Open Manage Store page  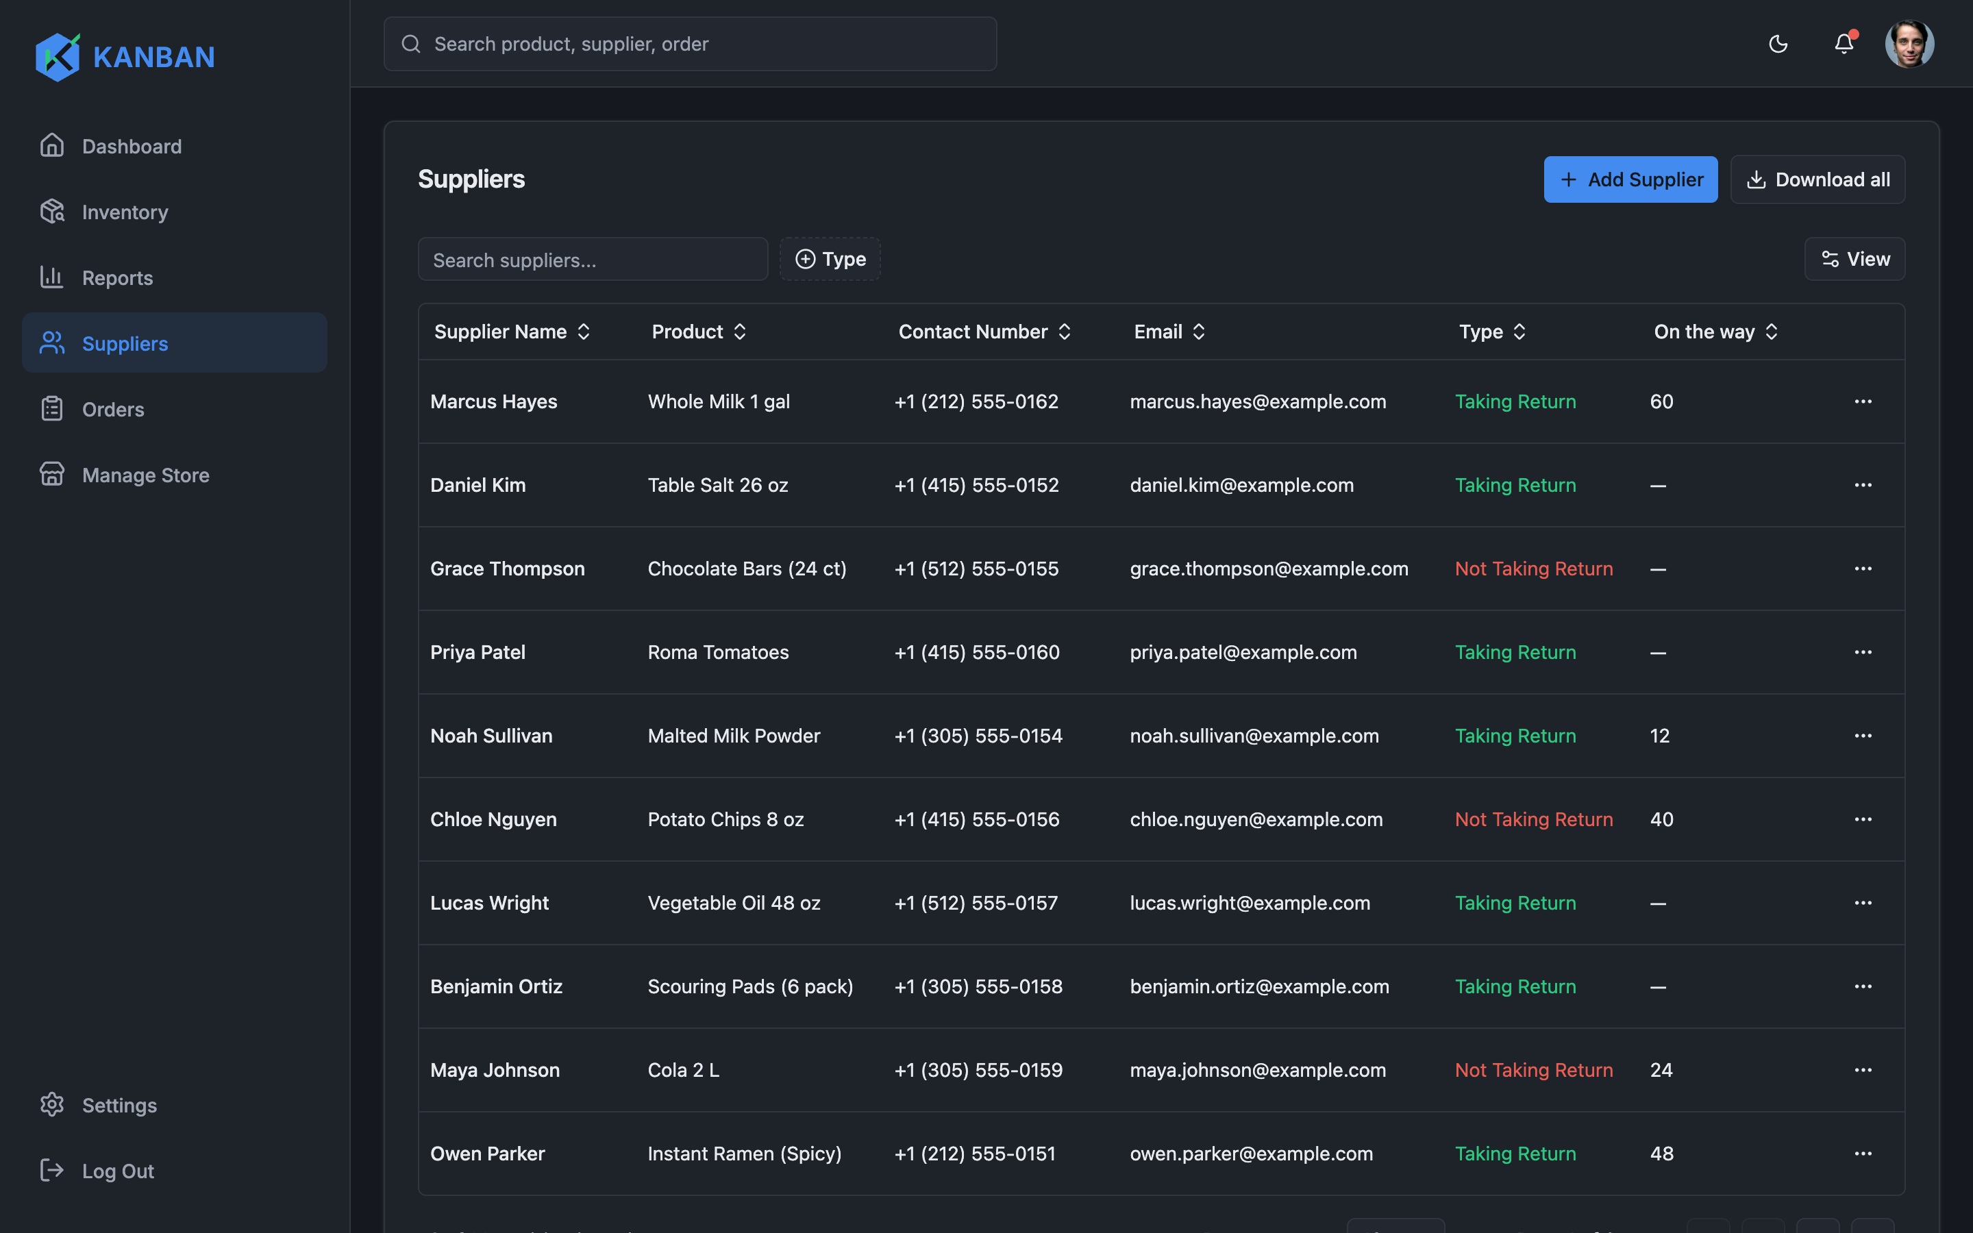coord(175,475)
